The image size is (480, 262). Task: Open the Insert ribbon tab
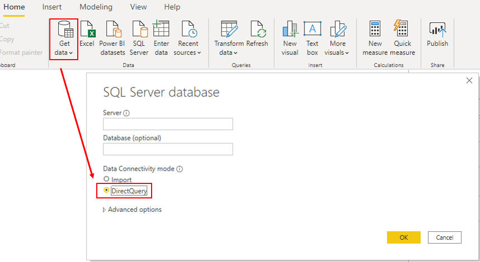click(x=51, y=7)
